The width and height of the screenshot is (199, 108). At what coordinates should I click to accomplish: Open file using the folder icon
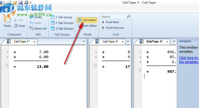tap(15, 2)
